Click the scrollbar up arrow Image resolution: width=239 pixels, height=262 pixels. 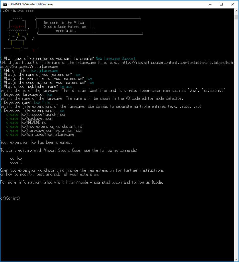[236, 11]
